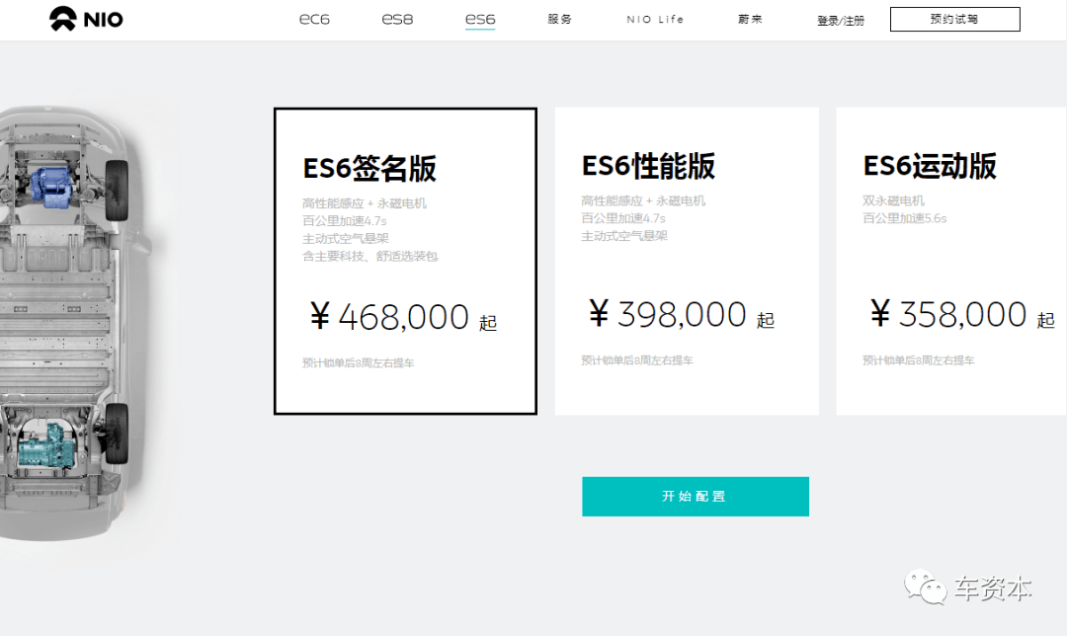Image resolution: width=1067 pixels, height=636 pixels.
Task: Open the NIO Life menu item
Action: coord(655,19)
